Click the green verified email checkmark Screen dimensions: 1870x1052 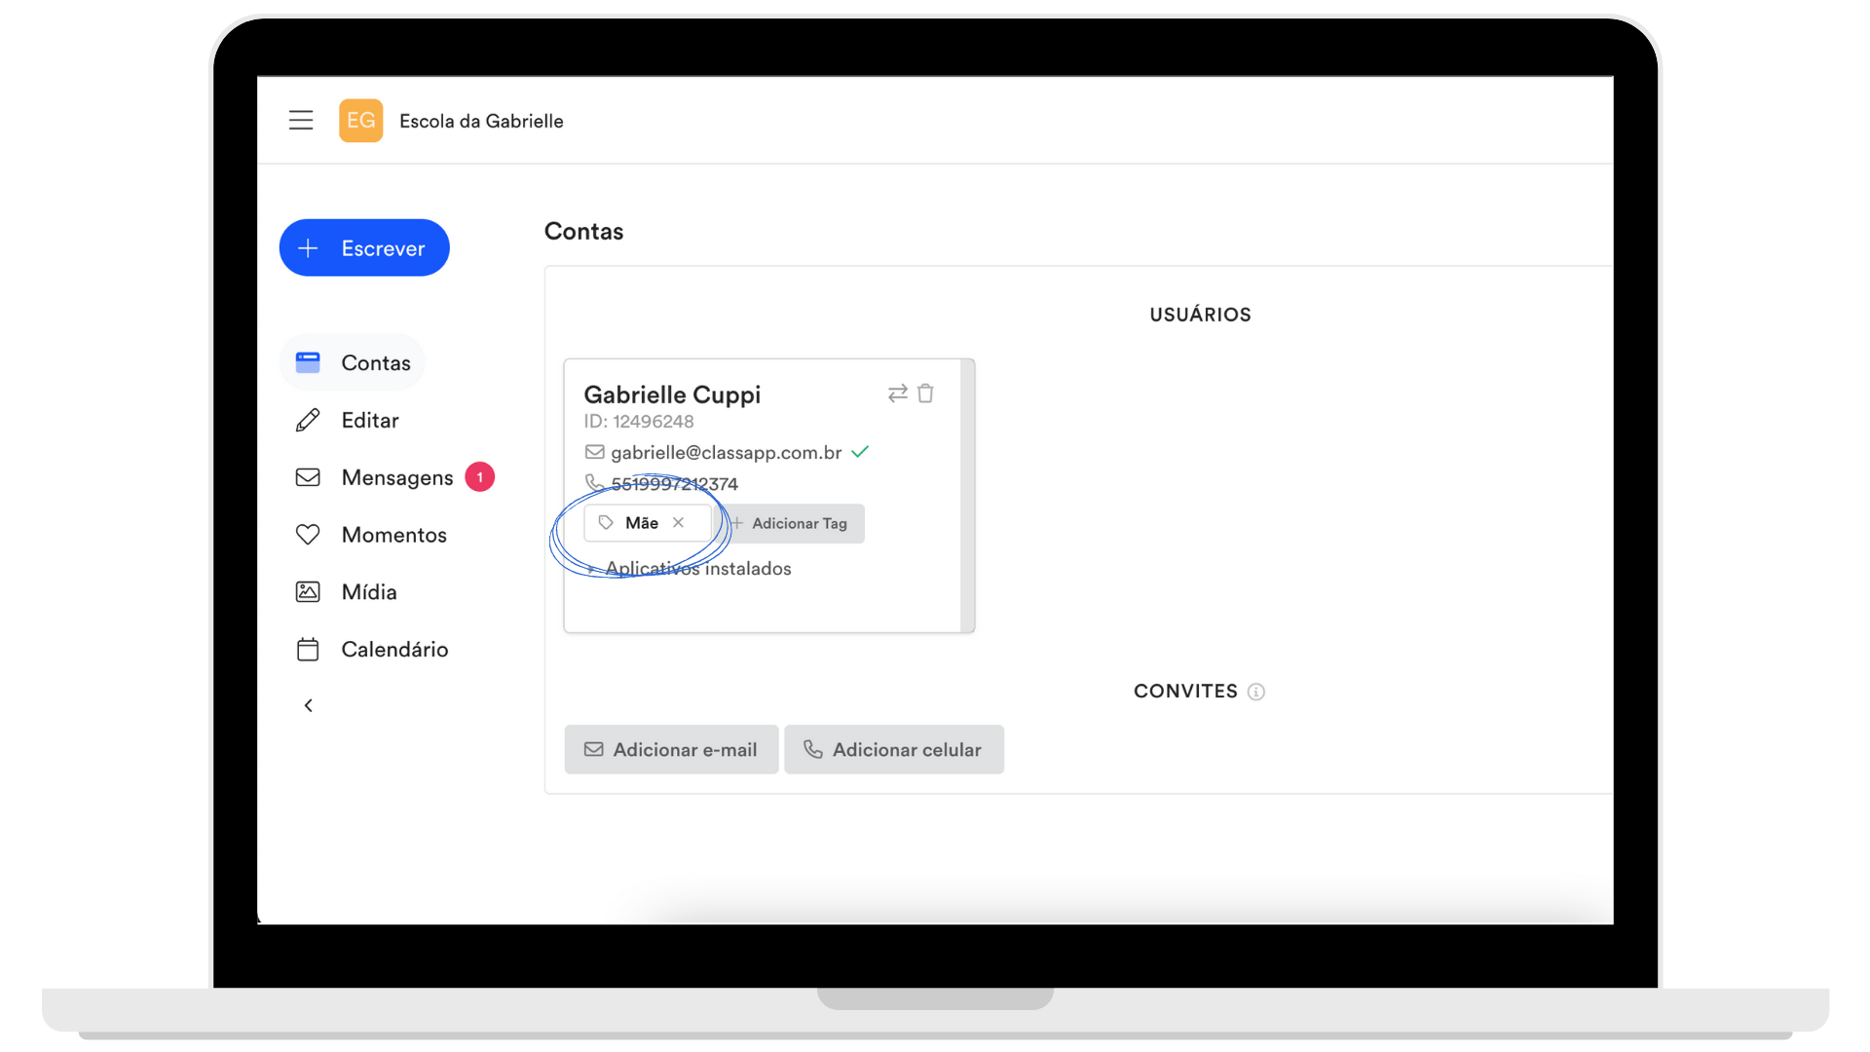860,452
